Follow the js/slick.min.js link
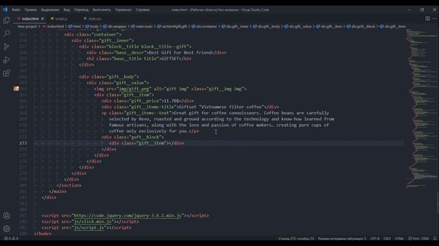Image resolution: width=439 pixels, height=246 pixels. [x=93, y=221]
